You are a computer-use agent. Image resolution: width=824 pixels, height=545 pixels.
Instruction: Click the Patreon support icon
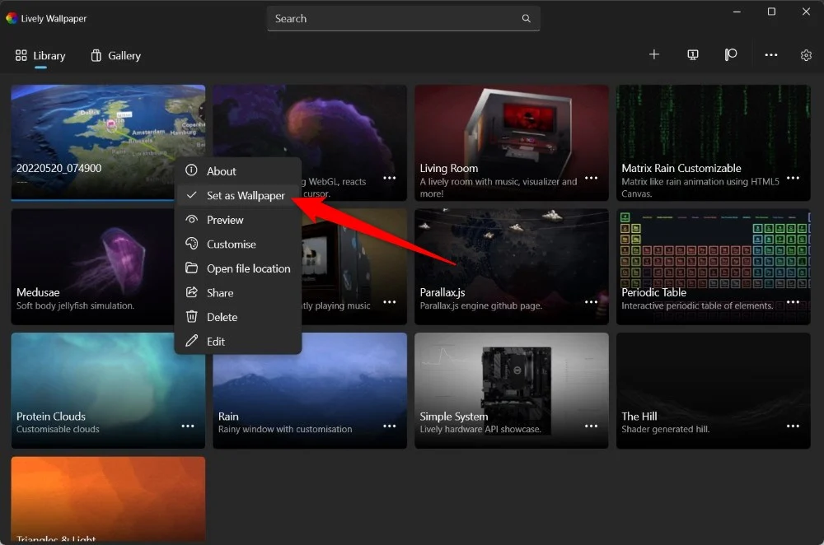click(x=731, y=55)
